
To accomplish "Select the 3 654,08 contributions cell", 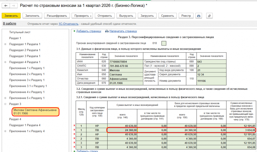I will click(241, 130).
